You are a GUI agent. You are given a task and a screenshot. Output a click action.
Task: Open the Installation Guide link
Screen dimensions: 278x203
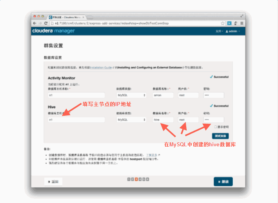click(x=101, y=68)
